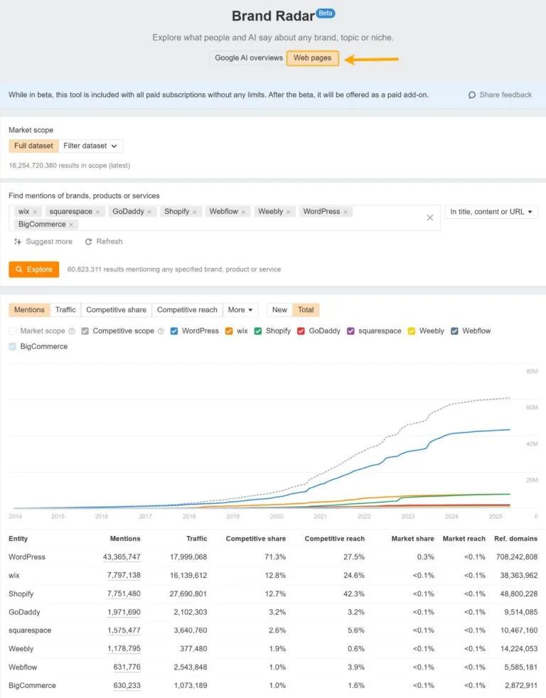Uncheck the Webflow series checkbox
546x698 pixels.
[454, 331]
